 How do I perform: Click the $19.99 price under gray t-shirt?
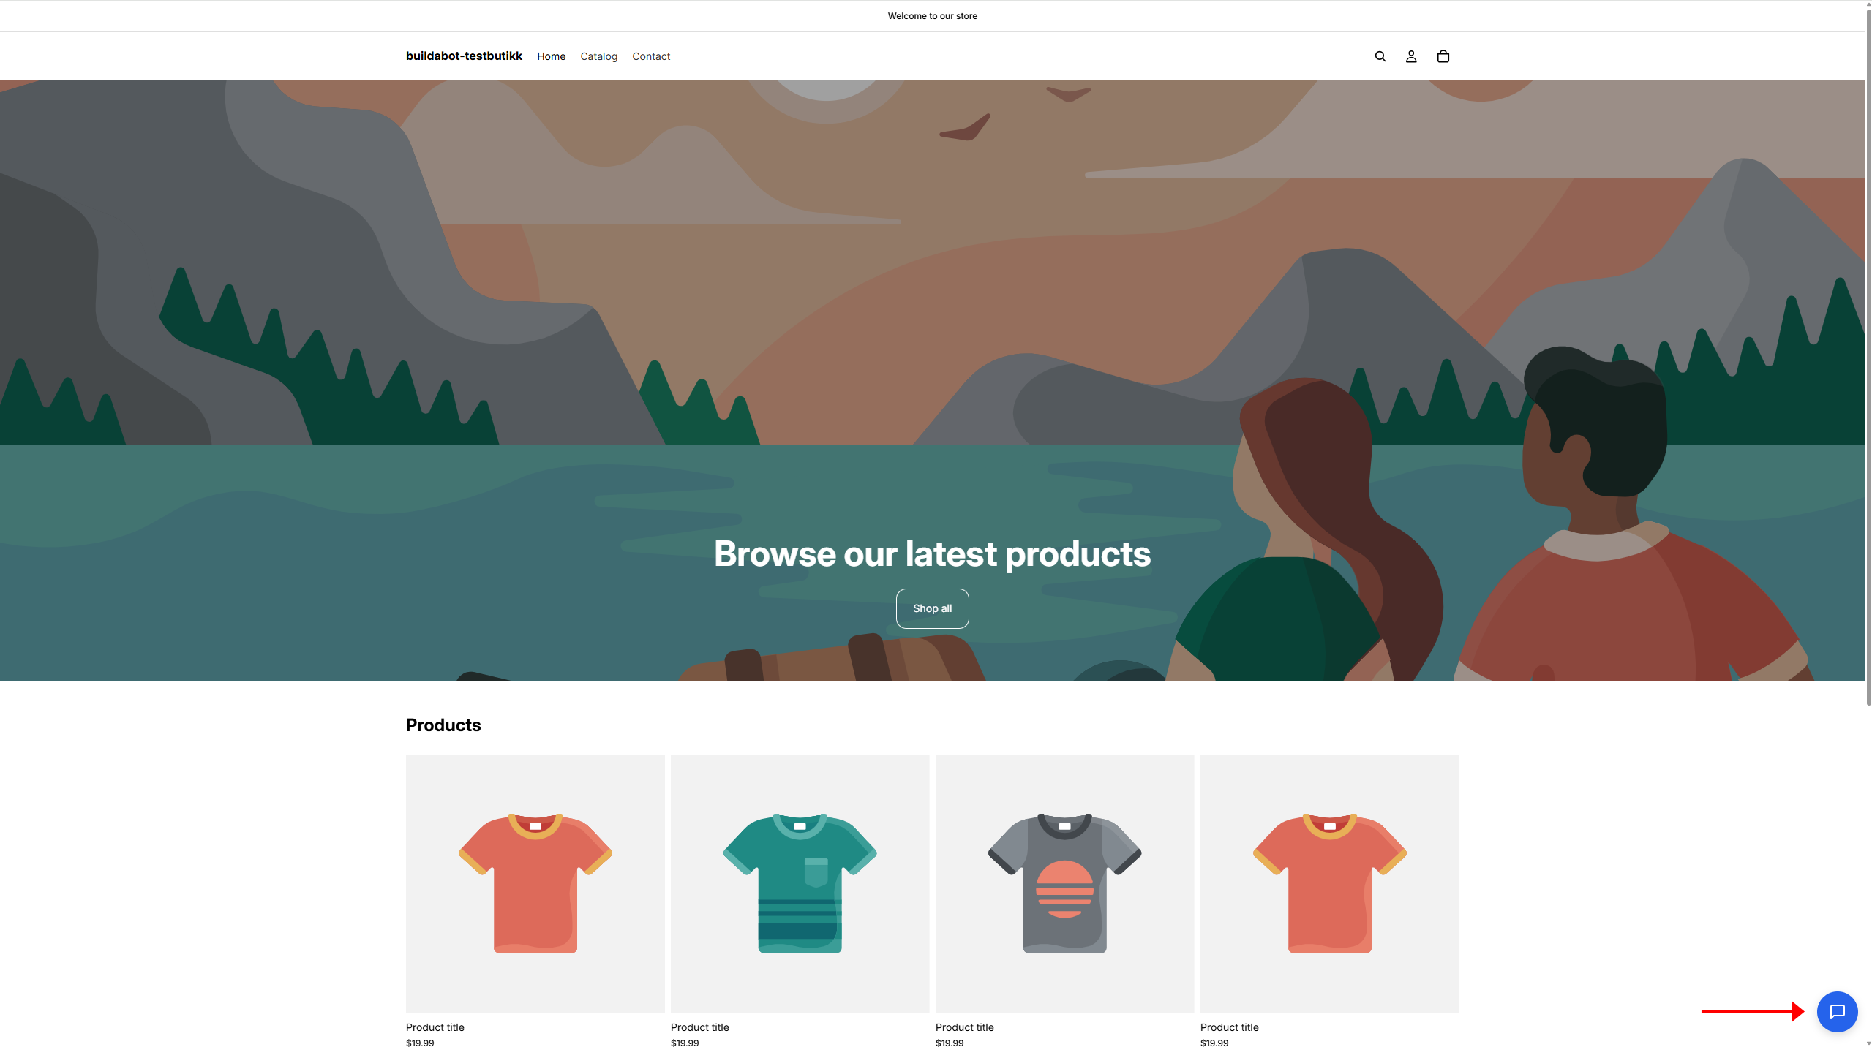tap(949, 1043)
